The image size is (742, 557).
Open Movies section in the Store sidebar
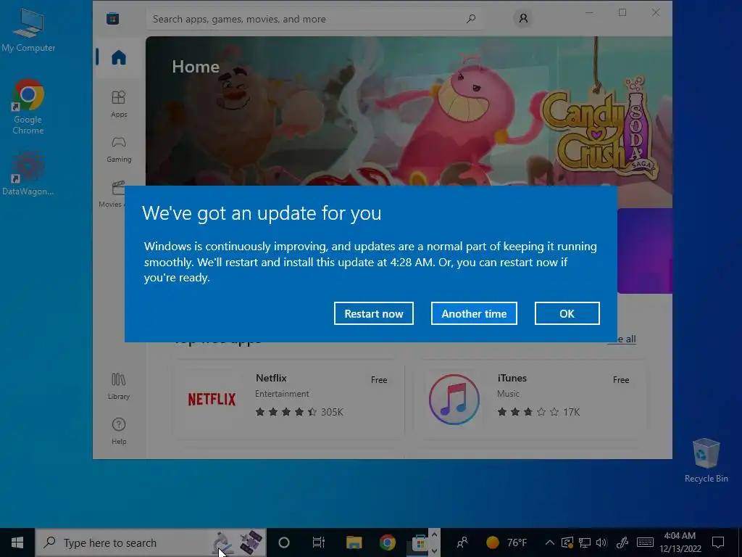(x=112, y=194)
